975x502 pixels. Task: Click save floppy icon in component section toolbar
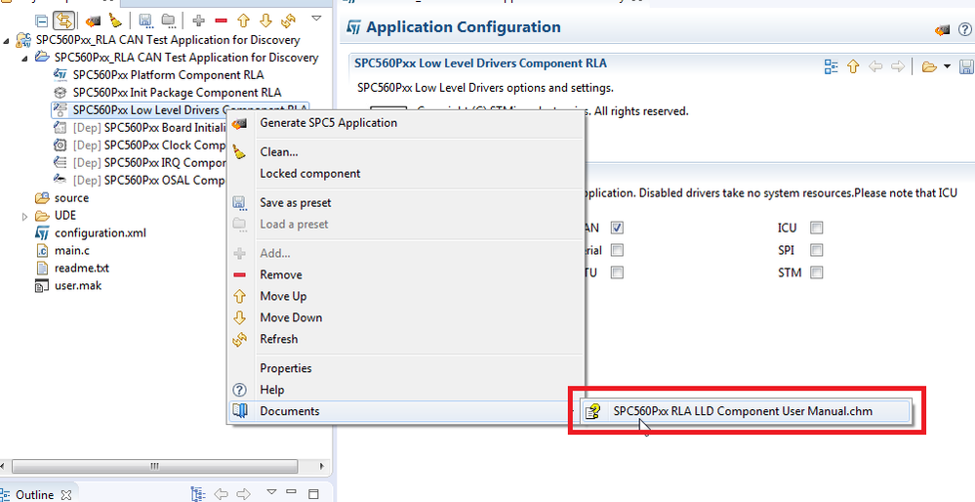coord(967,66)
